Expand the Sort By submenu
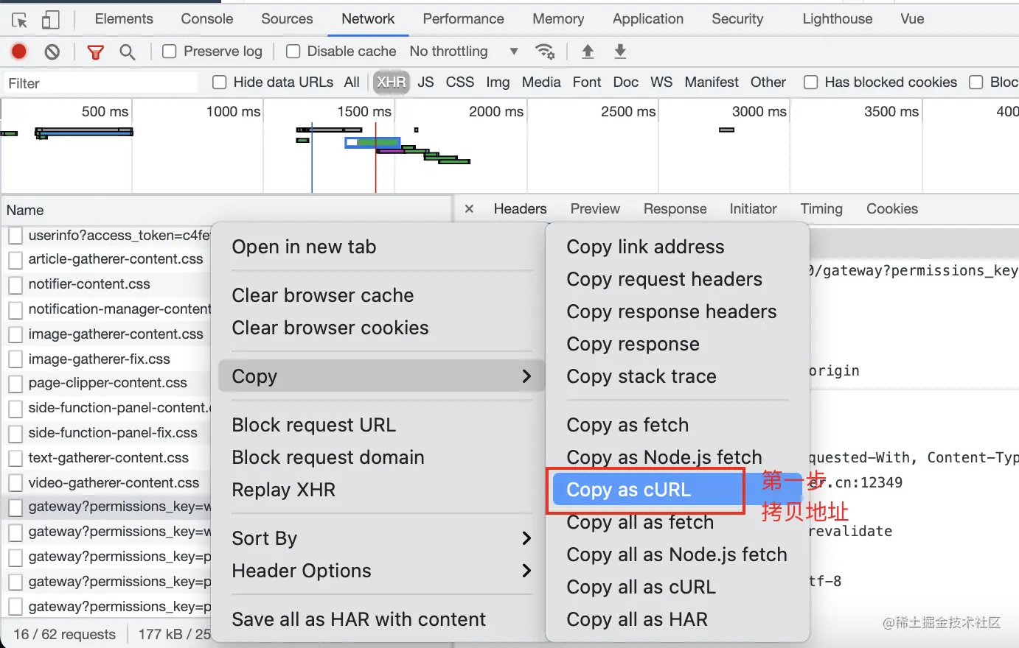The height and width of the screenshot is (648, 1019). pyautogui.click(x=382, y=538)
